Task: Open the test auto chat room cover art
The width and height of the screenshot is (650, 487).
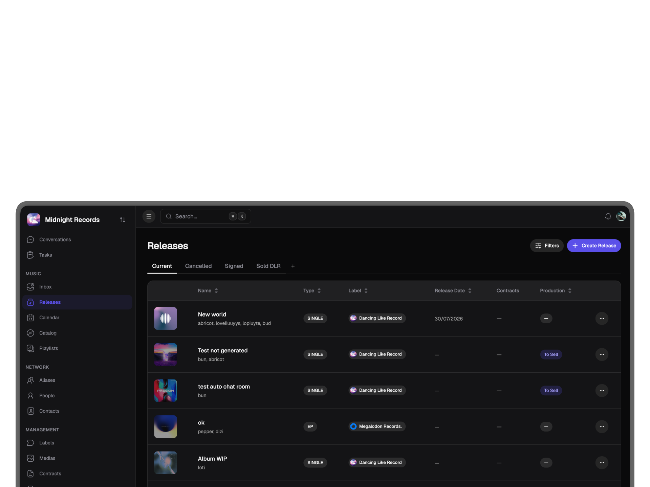Action: (166, 390)
